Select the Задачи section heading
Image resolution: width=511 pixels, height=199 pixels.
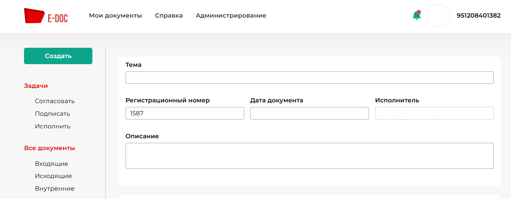[x=36, y=86]
